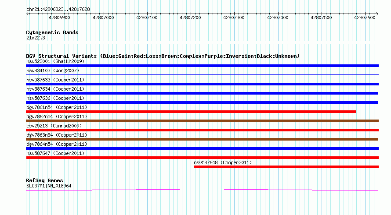The width and height of the screenshot is (391, 215).
Task: Click the Cytogenetic Bands track heading
Action: tap(52, 32)
